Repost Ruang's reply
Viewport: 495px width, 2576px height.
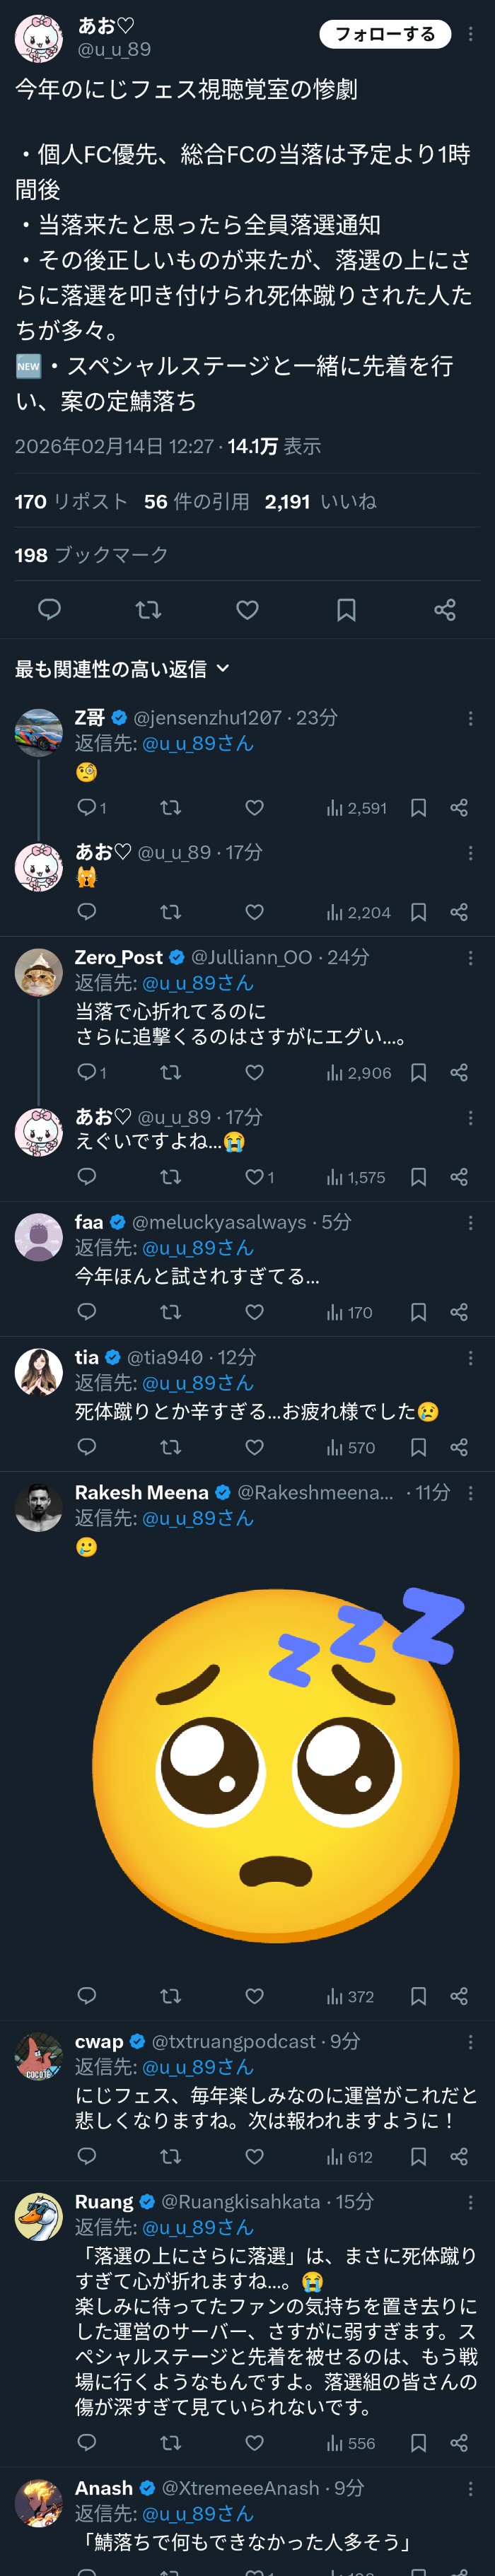(171, 2442)
